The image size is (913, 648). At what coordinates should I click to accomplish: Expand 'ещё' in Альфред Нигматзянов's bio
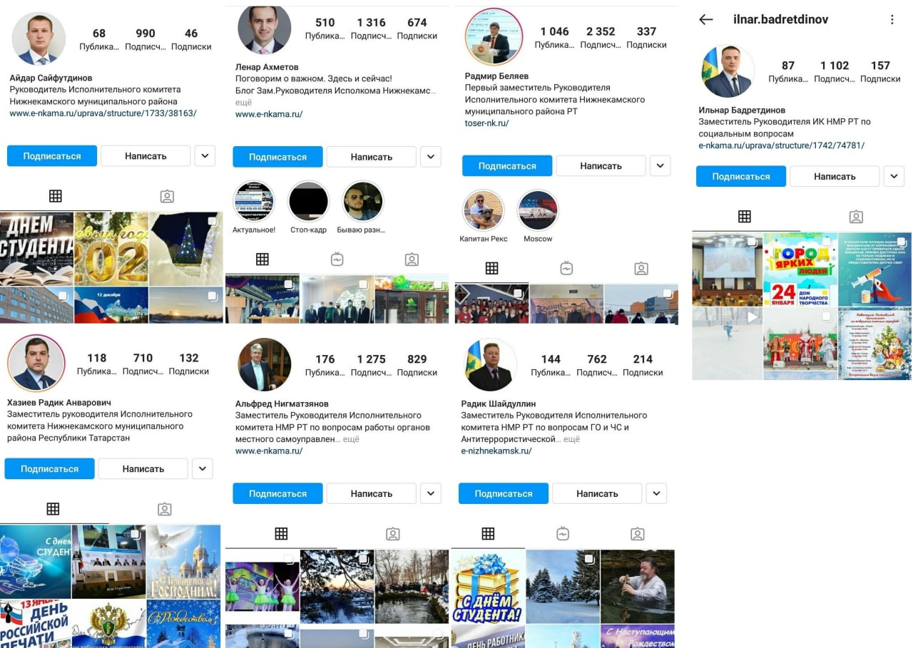[351, 439]
